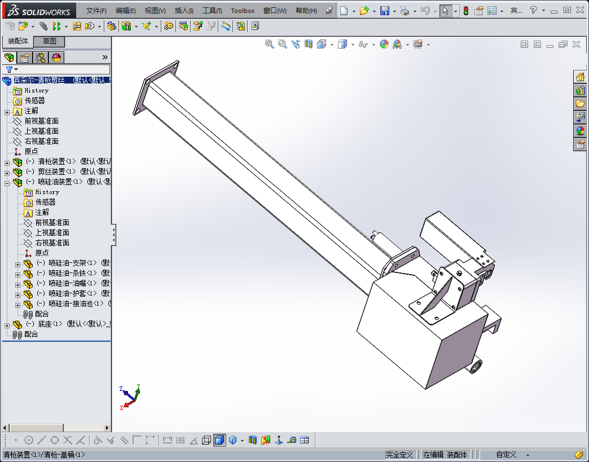
Task: Open the Display Style cube dropdown
Action: tap(353, 45)
